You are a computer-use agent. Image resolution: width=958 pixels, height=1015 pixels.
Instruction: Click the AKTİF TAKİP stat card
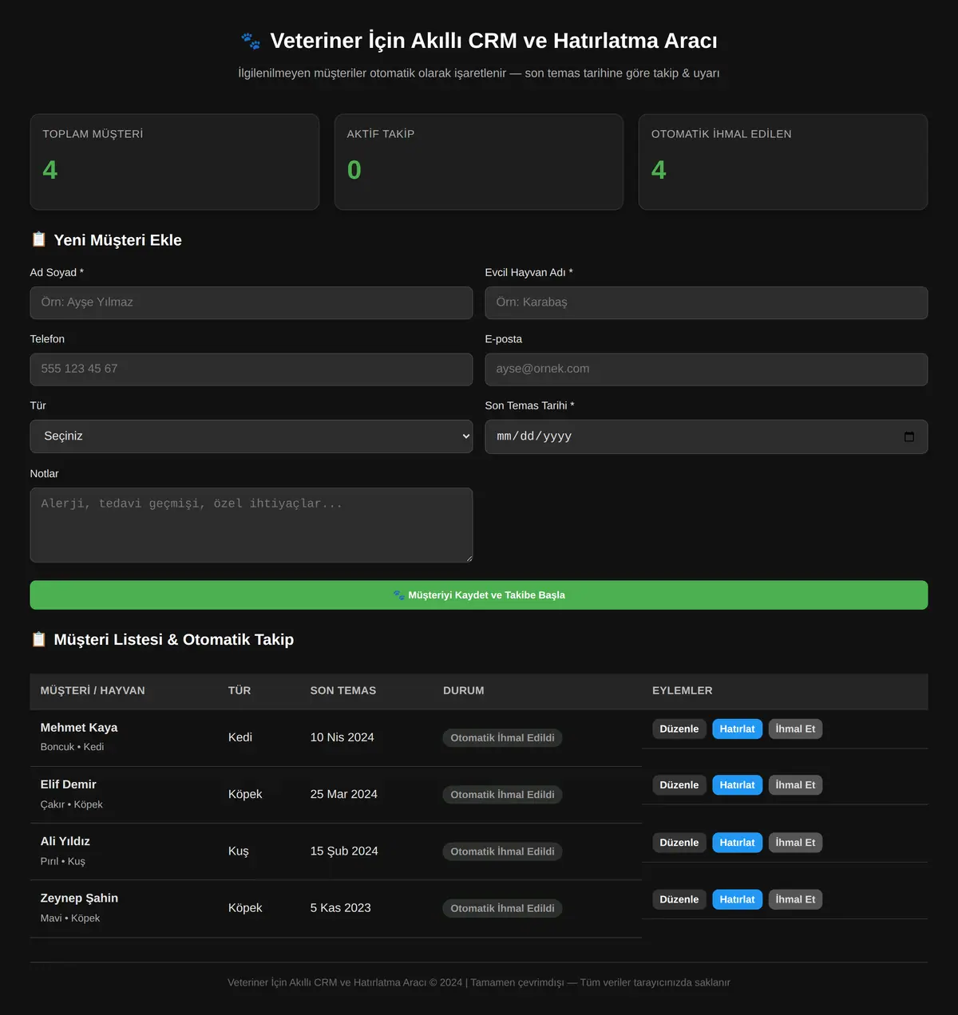coord(479,162)
